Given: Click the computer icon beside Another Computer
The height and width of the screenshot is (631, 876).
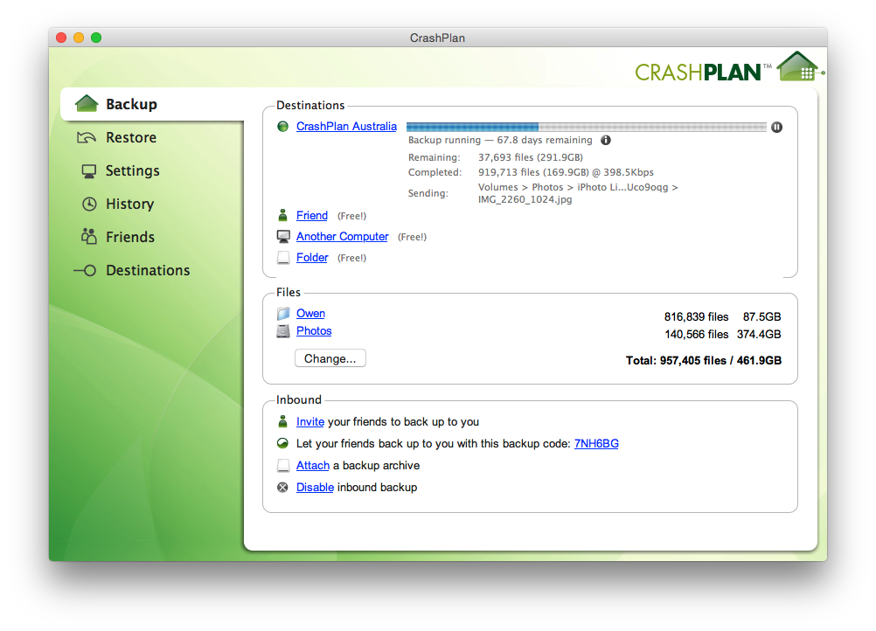Looking at the screenshot, I should pyautogui.click(x=283, y=237).
